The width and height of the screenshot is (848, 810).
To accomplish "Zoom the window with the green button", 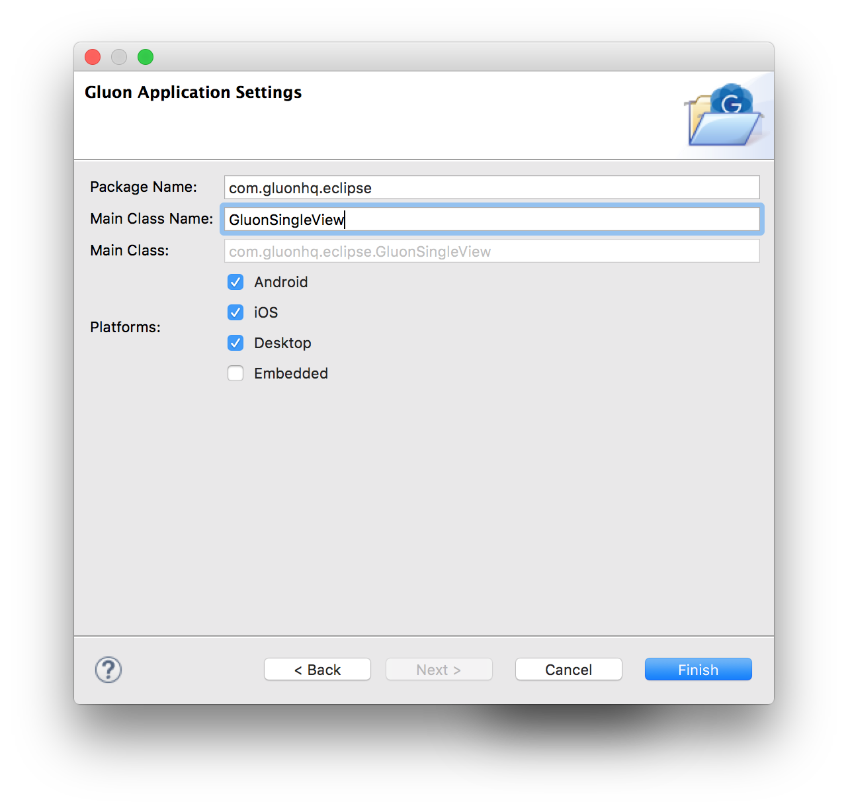I will click(146, 57).
